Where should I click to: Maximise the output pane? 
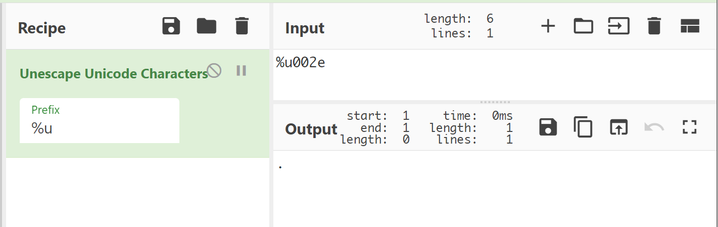(x=690, y=127)
